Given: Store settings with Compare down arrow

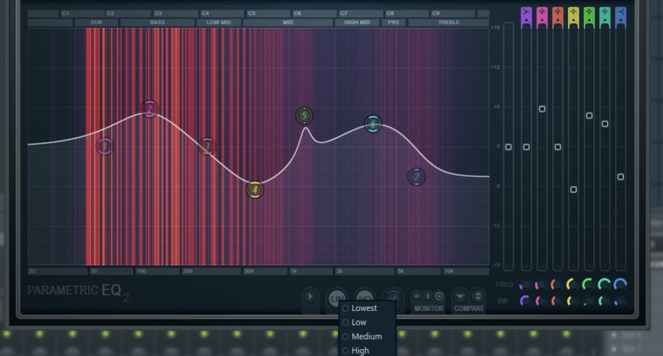Looking at the screenshot, I should 460,296.
